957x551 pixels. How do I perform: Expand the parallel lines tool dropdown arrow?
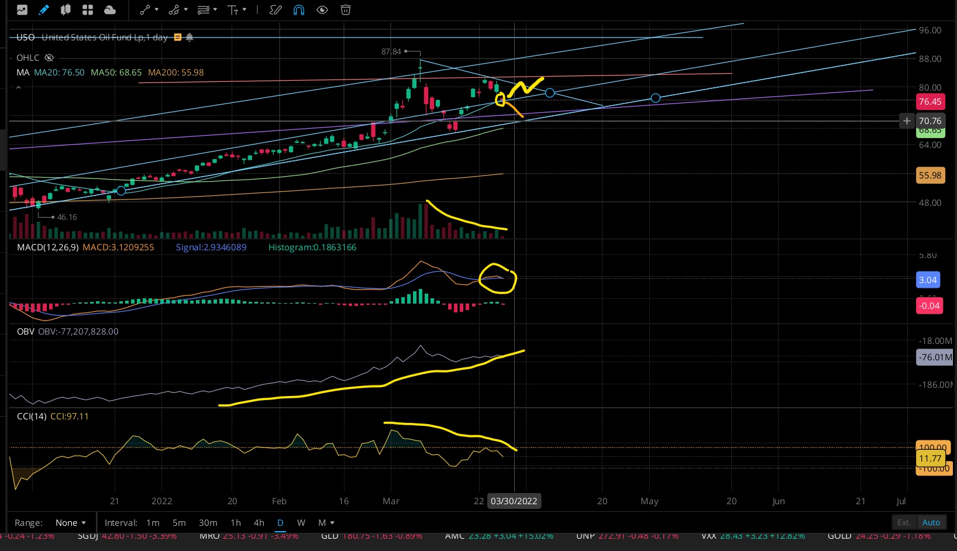pyautogui.click(x=215, y=10)
